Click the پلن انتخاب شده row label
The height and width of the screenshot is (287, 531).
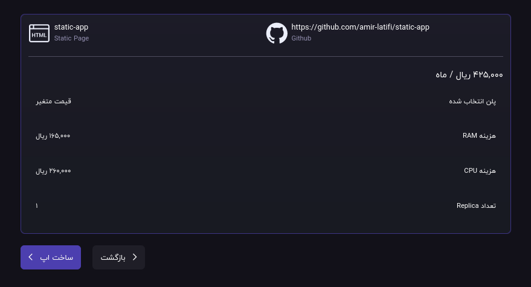click(472, 102)
